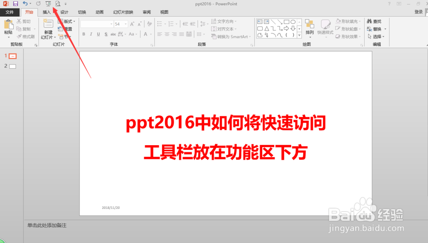Switch to the 插入 tab
428x243 pixels.
click(47, 12)
